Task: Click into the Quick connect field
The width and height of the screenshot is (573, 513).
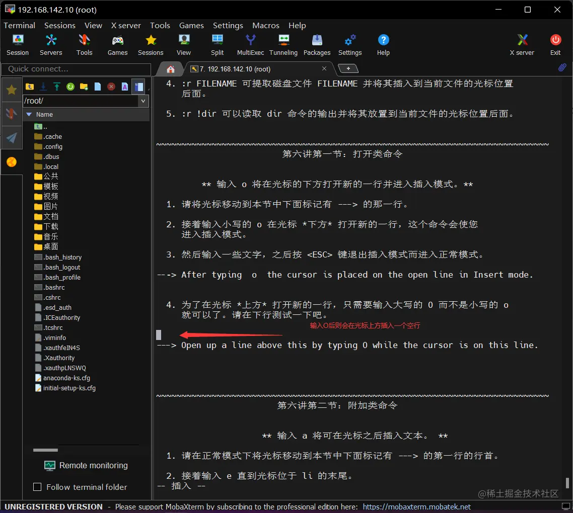Action: pos(76,69)
